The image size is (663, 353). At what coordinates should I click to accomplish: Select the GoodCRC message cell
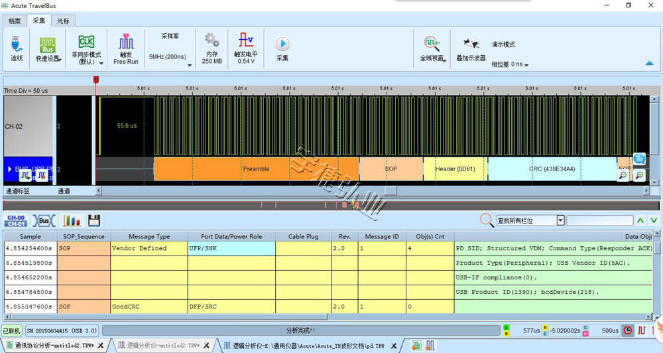coord(149,307)
